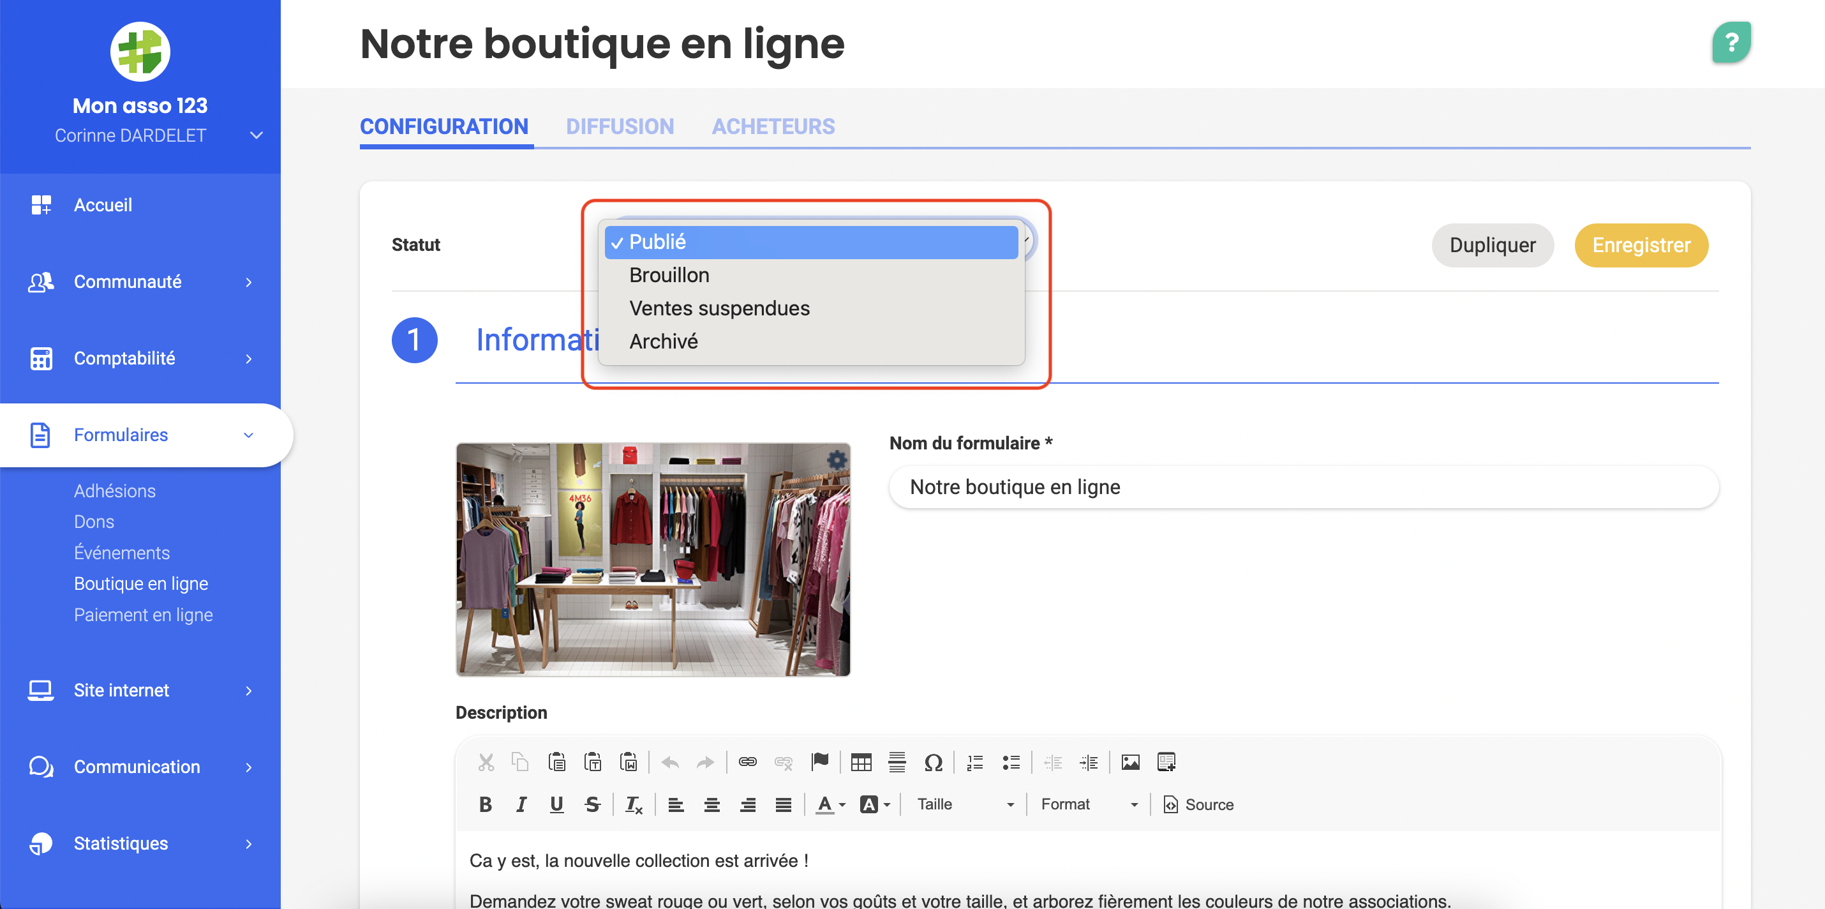Insert a link with the chain icon
The width and height of the screenshot is (1825, 909).
point(747,762)
